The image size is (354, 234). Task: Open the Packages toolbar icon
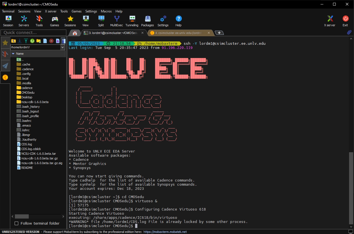coord(148,21)
